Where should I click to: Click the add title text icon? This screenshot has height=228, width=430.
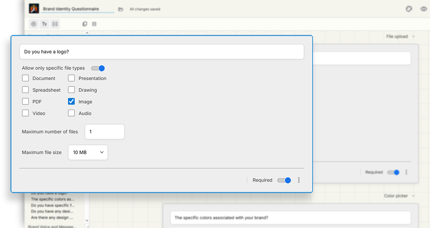pos(44,24)
